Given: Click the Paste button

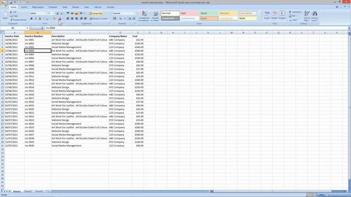Looking at the screenshot, I should coord(5,16).
